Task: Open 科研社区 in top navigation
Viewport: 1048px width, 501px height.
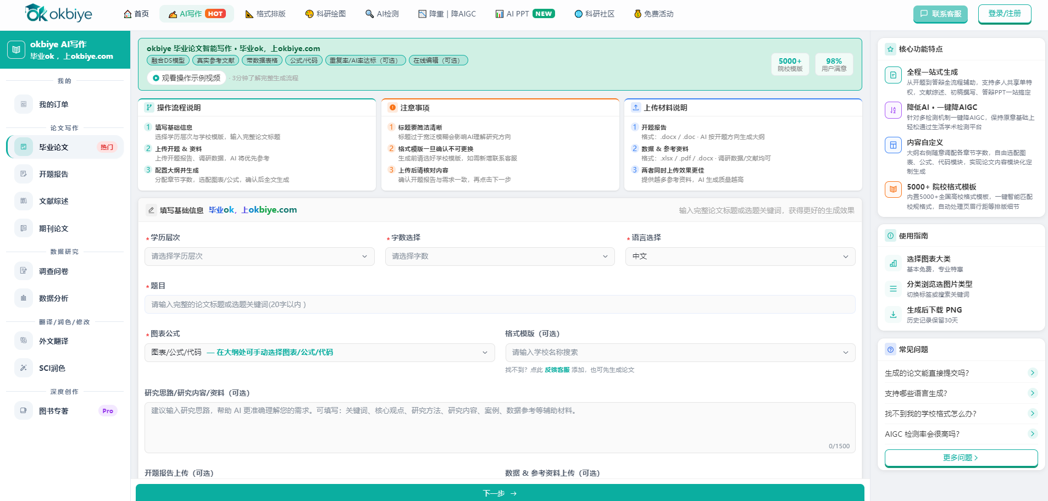Action: coord(594,14)
